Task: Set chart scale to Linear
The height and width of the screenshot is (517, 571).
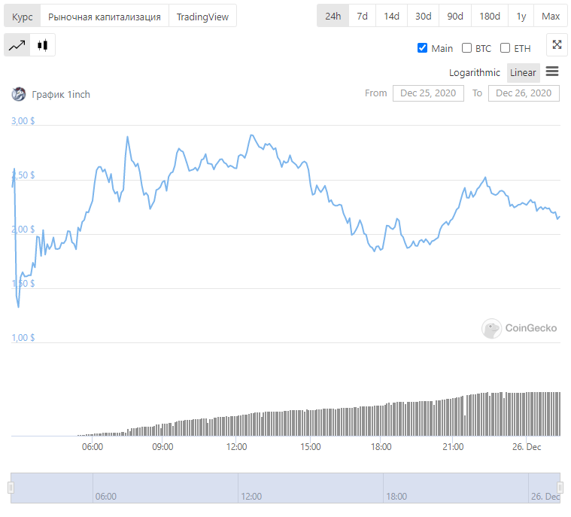Action: tap(523, 72)
